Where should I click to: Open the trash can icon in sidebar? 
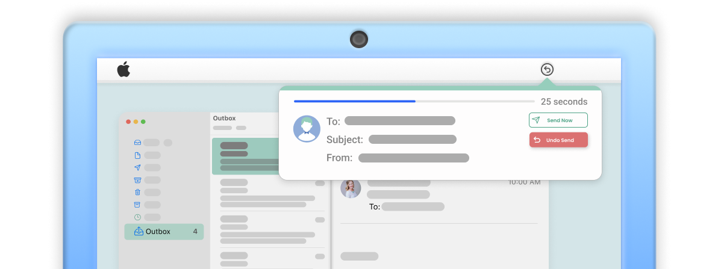(137, 193)
